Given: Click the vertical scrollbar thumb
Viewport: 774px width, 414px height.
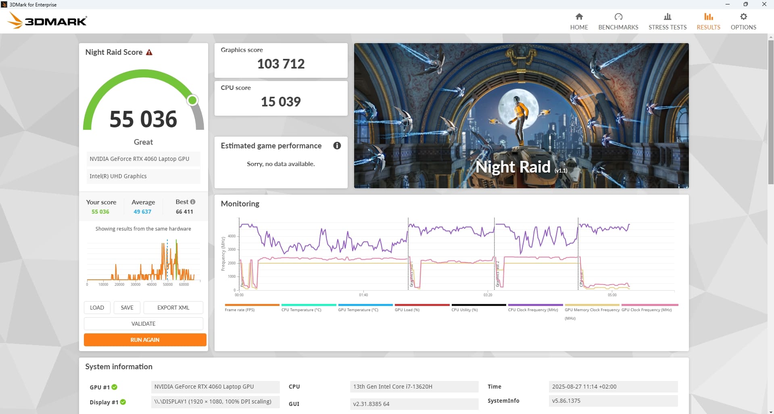Looking at the screenshot, I should click(x=771, y=112).
